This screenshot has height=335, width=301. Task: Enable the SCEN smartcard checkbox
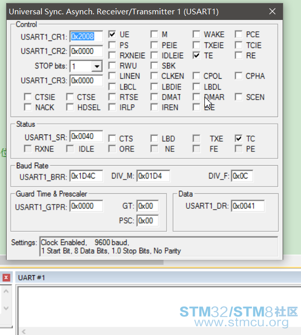[239, 97]
